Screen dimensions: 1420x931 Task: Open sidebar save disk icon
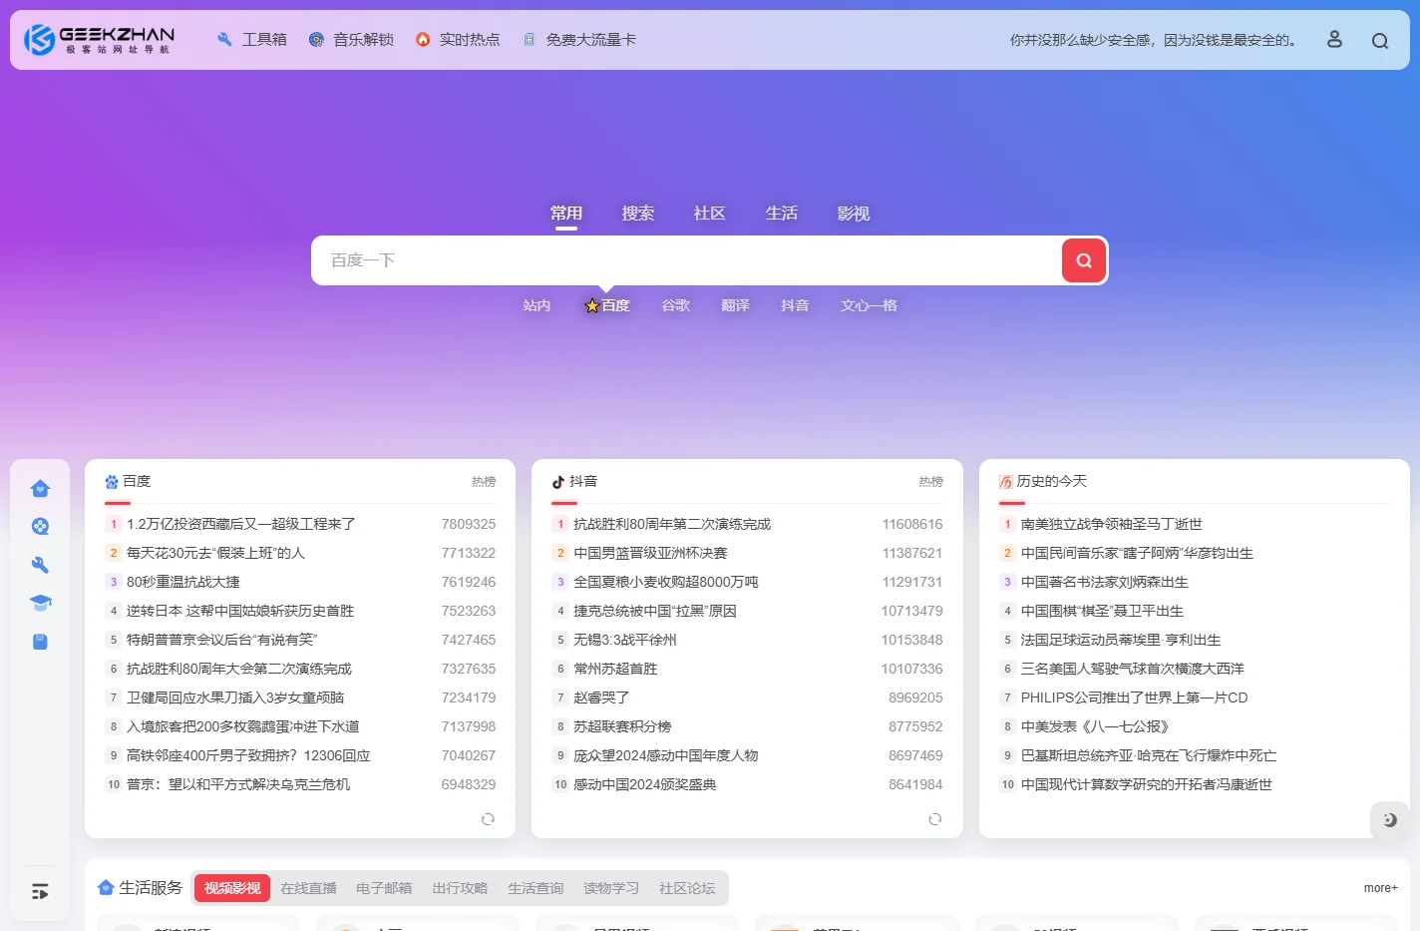[x=40, y=642]
